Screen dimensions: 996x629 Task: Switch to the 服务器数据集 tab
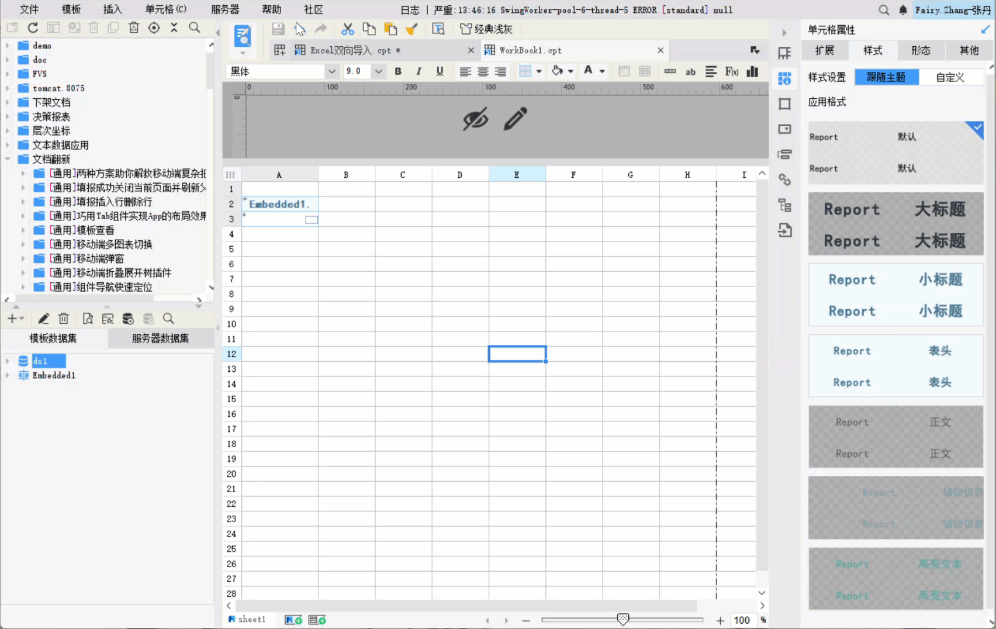160,338
